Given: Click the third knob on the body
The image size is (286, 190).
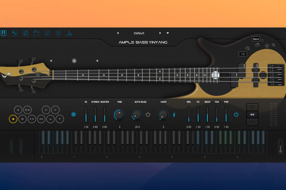Looking at the screenshot, I should pos(267,46).
